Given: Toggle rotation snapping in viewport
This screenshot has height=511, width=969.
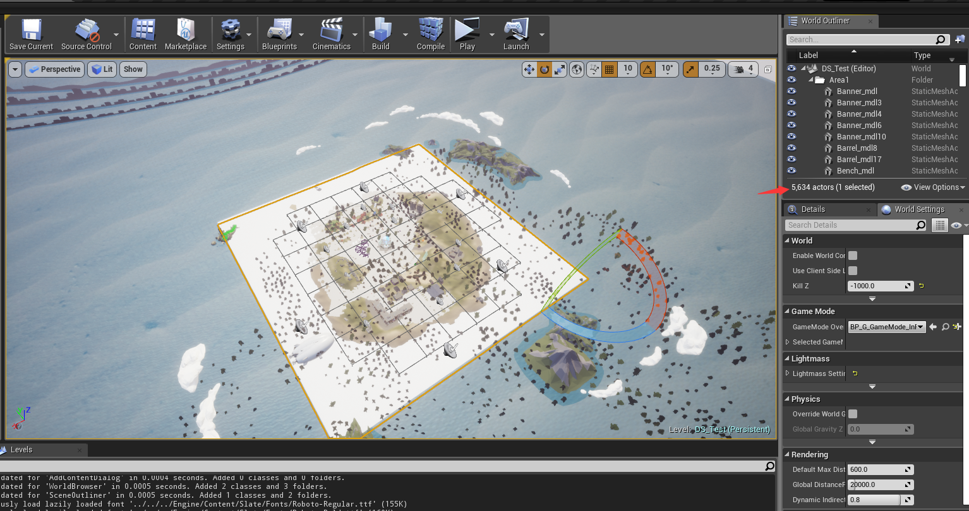Looking at the screenshot, I should pos(647,69).
